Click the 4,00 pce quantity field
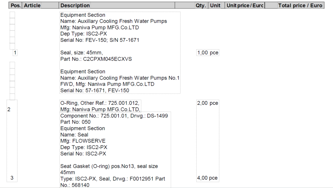The height and width of the screenshot is (188, 333). pos(207,178)
